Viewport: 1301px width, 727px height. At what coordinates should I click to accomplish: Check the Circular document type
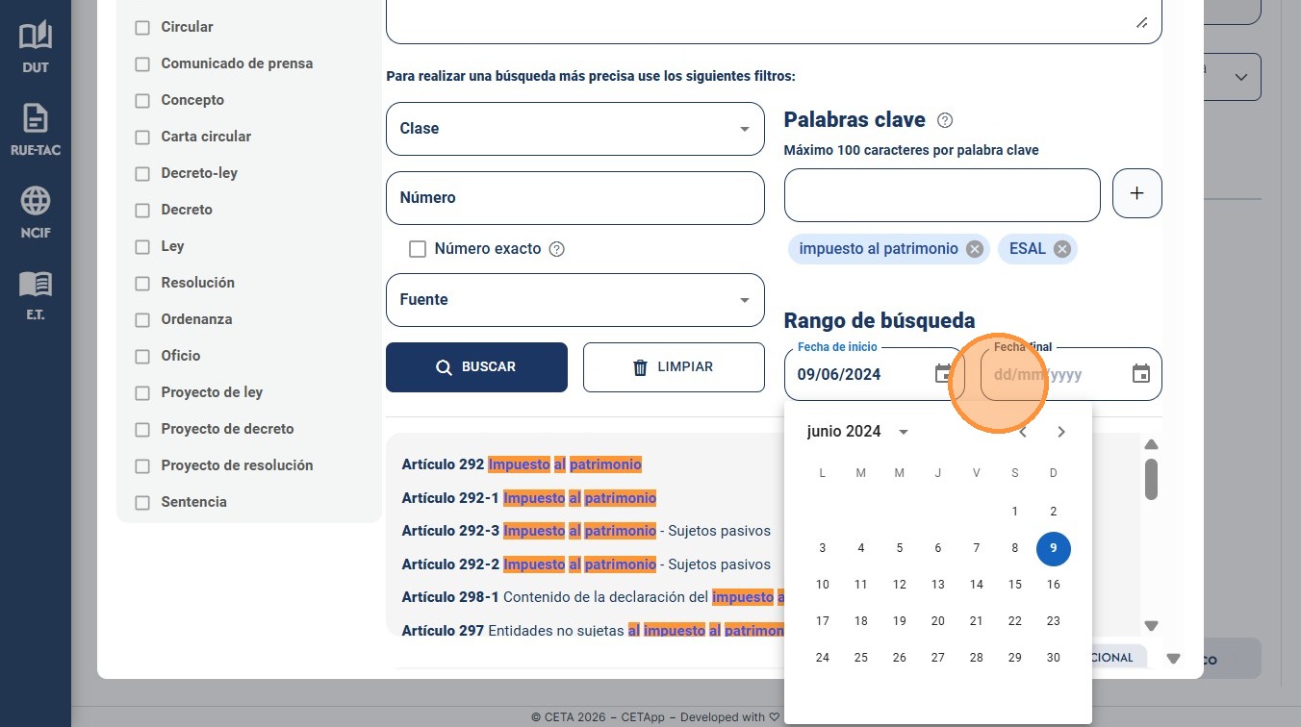pos(142,28)
